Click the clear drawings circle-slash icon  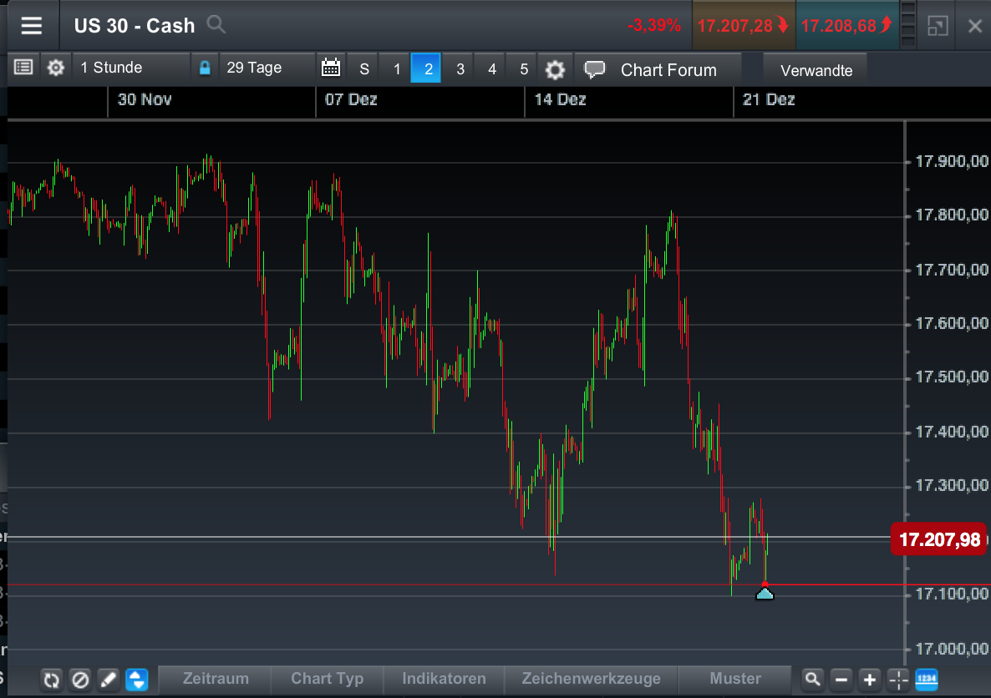click(79, 680)
